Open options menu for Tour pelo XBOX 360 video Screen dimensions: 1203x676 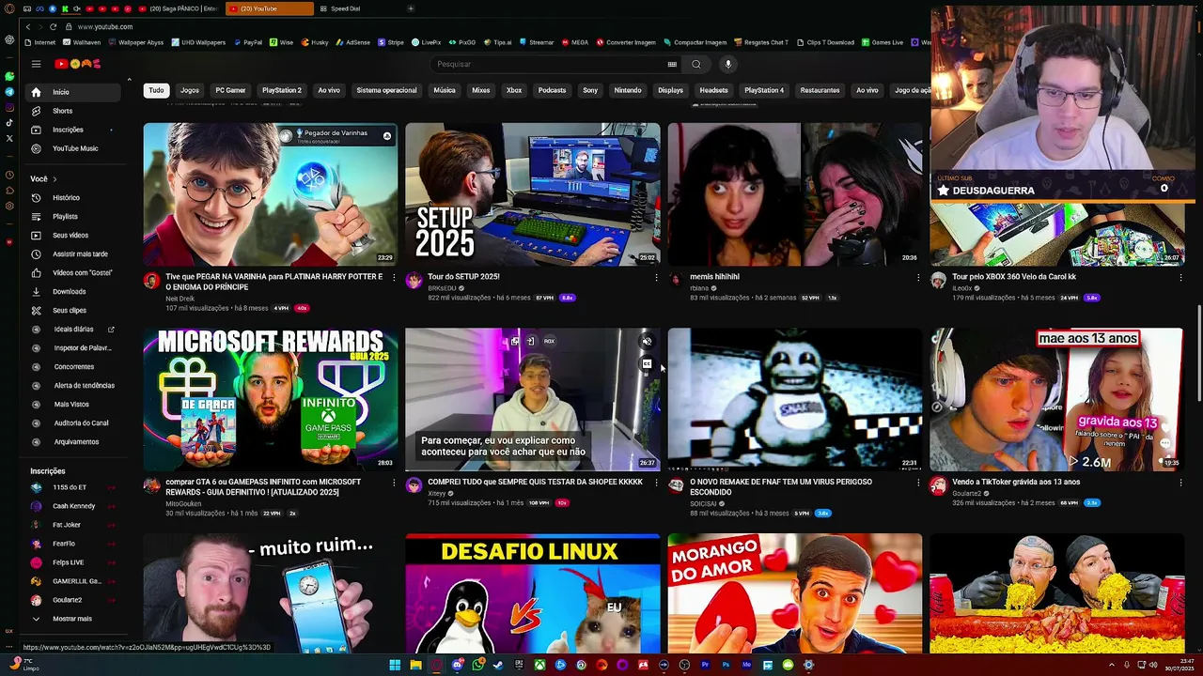coord(1180,278)
